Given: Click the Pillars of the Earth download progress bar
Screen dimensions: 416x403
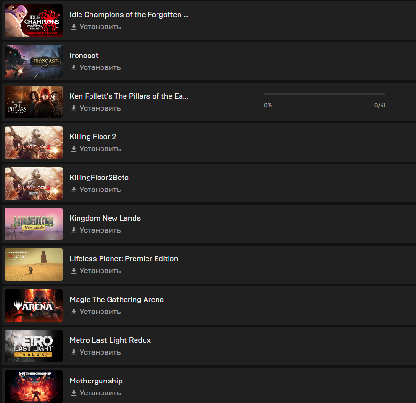Looking at the screenshot, I should tap(325, 94).
